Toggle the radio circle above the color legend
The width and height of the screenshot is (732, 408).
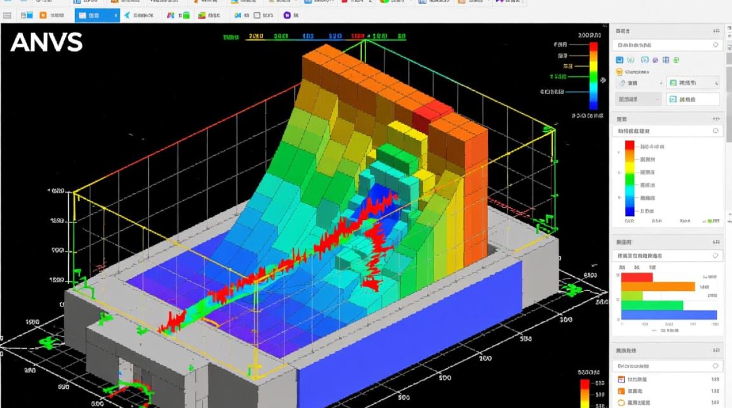pyautogui.click(x=716, y=131)
